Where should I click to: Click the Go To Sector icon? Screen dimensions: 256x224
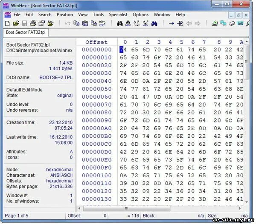click(x=180, y=23)
